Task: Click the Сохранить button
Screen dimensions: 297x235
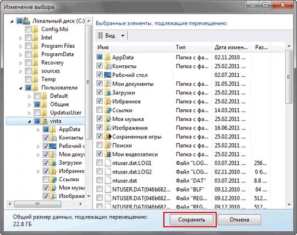Action: [191, 220]
